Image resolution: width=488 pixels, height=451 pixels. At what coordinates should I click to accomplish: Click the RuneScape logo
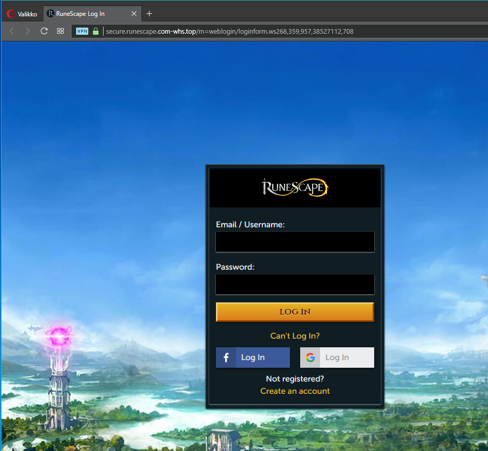[295, 187]
